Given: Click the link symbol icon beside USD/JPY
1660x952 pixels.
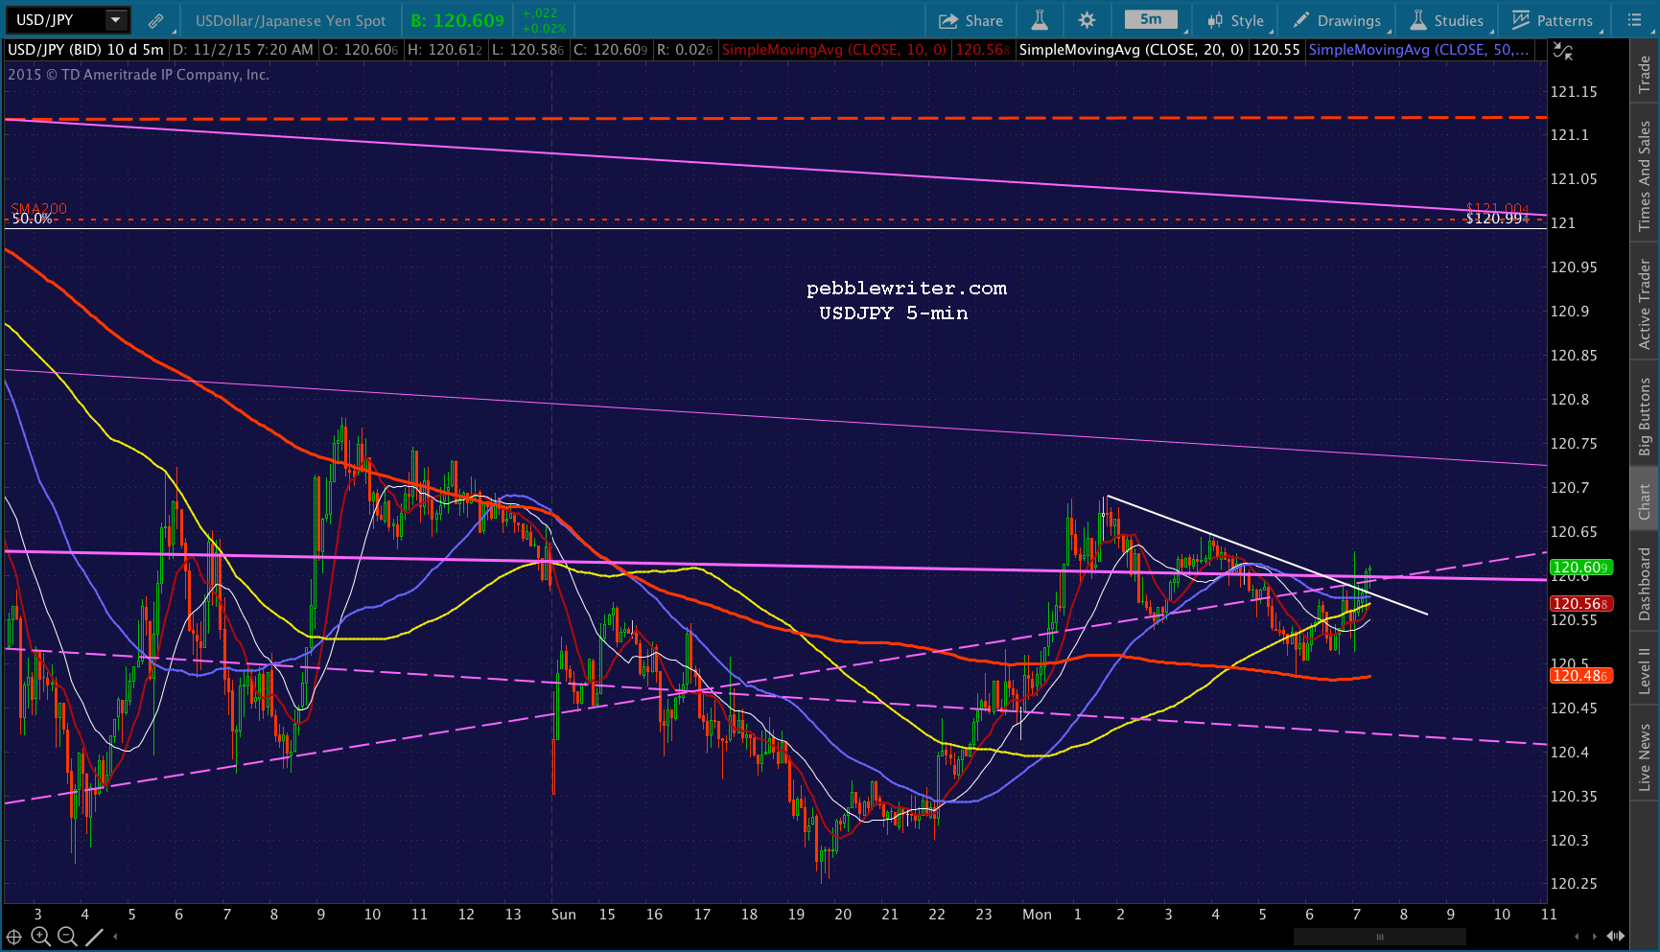Looking at the screenshot, I should (155, 20).
